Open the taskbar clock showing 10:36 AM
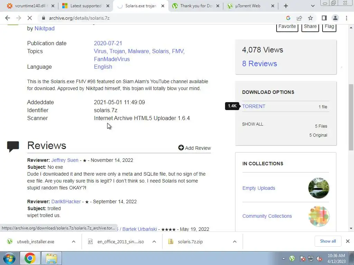 click(336, 258)
